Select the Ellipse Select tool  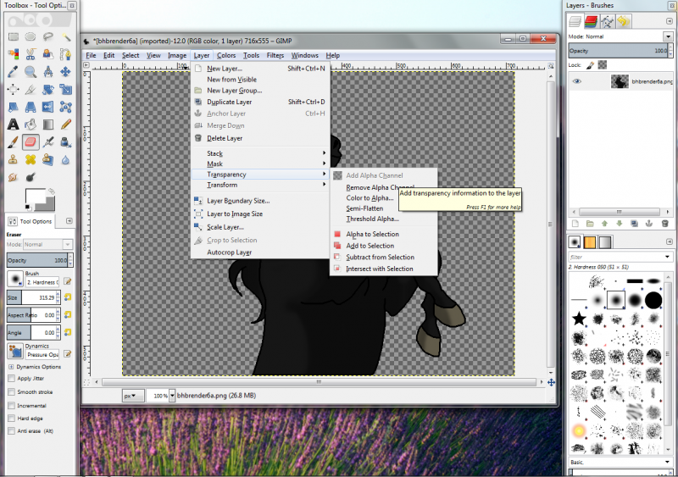tap(31, 36)
